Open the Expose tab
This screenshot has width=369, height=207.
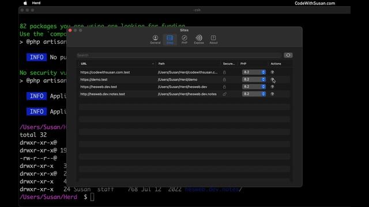199,40
